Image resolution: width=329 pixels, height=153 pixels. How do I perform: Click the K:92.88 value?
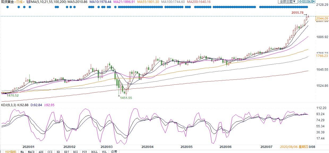click(23, 105)
